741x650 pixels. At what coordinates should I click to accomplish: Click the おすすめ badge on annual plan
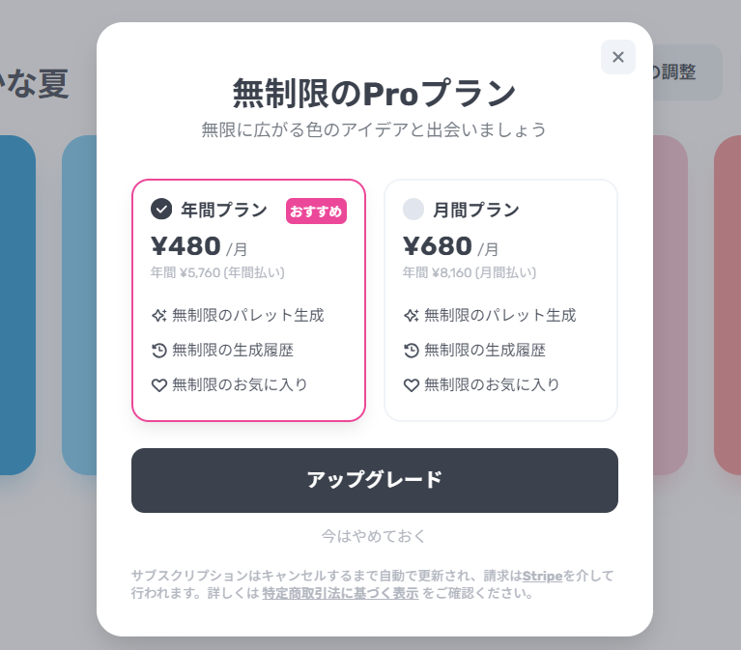tap(316, 211)
